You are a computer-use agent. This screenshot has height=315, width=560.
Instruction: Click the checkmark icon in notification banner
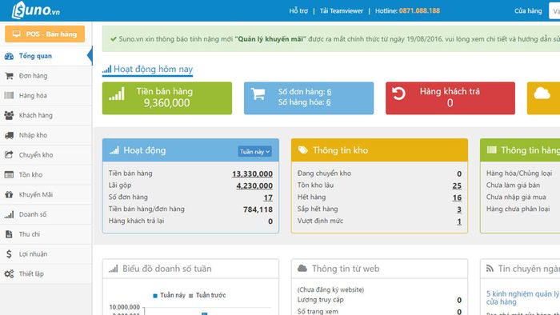tap(114, 39)
